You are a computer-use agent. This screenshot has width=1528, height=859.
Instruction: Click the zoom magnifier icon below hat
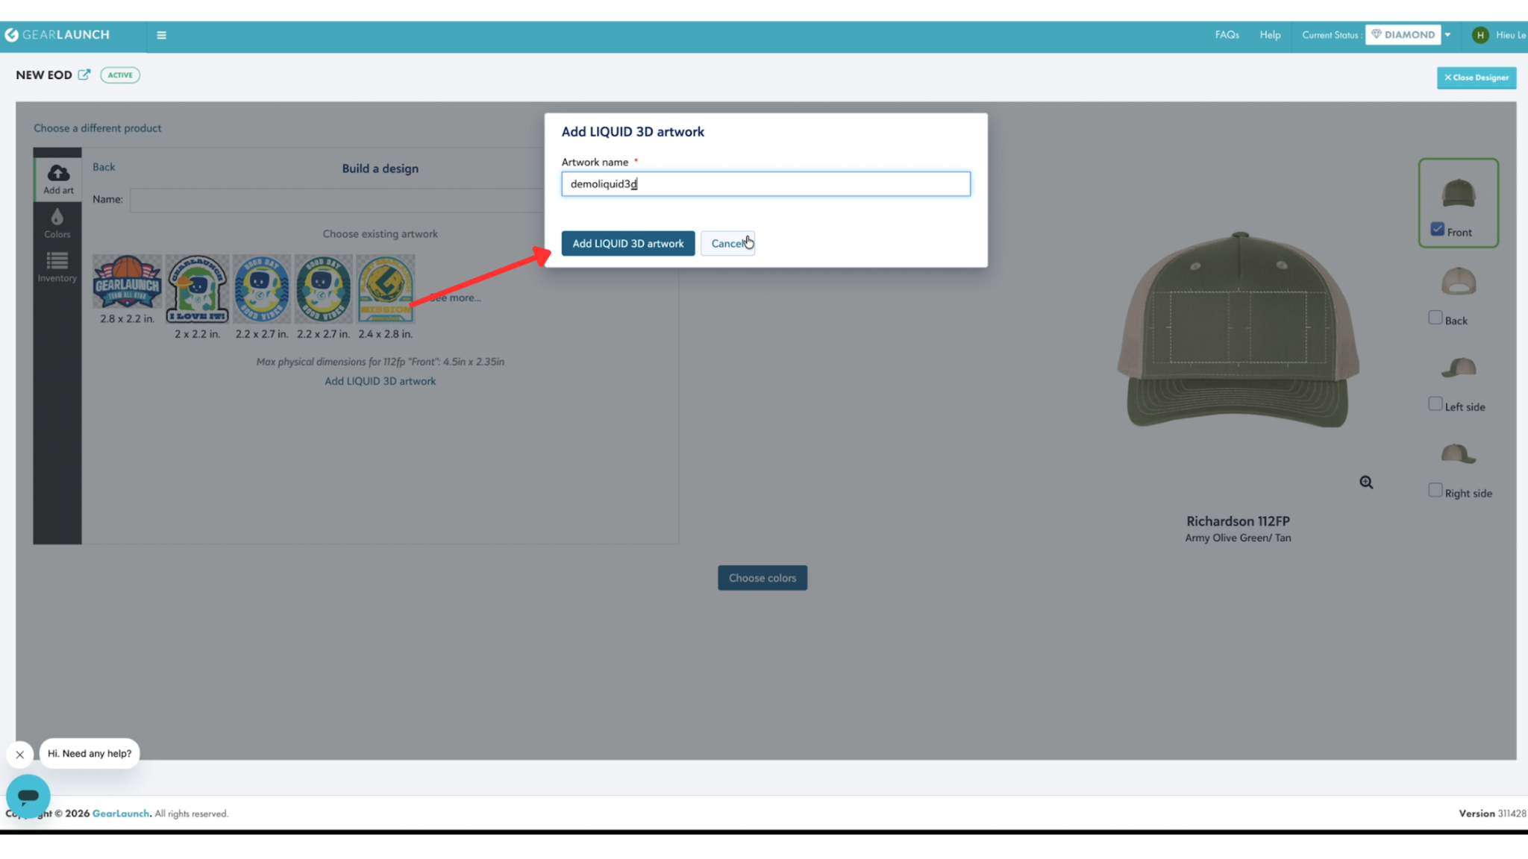click(x=1365, y=482)
